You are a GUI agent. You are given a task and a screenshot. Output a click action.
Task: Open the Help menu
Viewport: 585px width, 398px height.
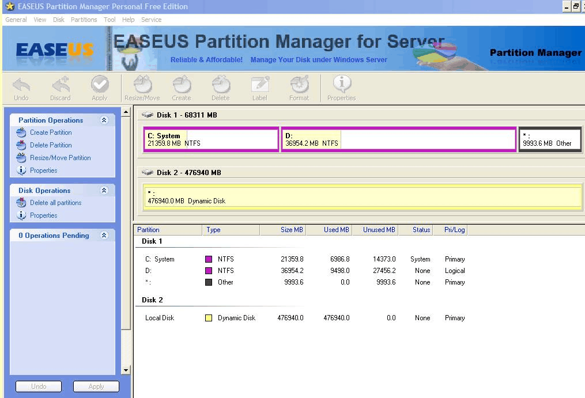click(129, 20)
